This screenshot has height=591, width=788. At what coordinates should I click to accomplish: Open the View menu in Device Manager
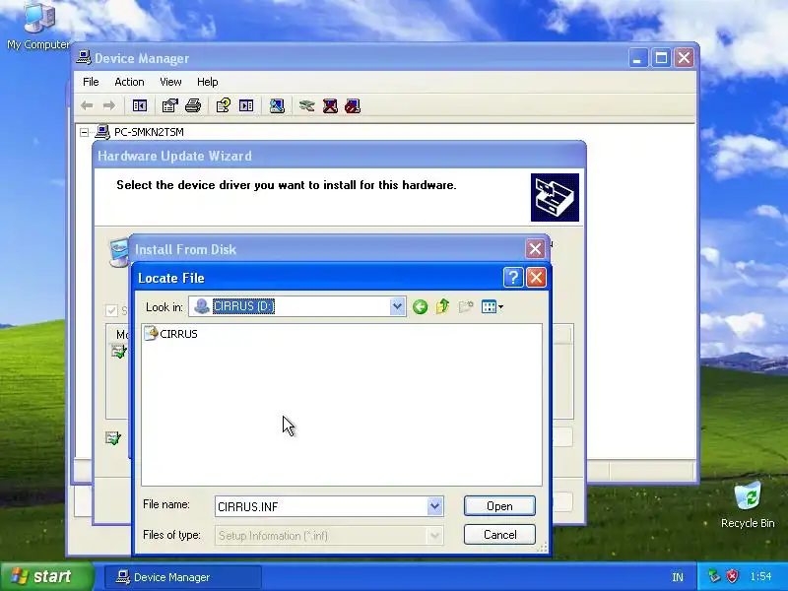tap(170, 82)
